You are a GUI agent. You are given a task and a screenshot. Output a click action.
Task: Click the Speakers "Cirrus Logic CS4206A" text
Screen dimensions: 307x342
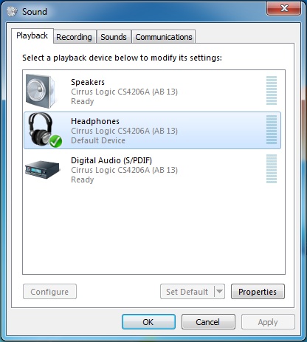(124, 92)
